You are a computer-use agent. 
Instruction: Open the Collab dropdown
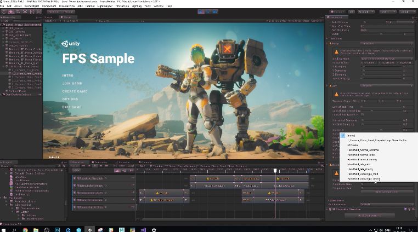337,11
